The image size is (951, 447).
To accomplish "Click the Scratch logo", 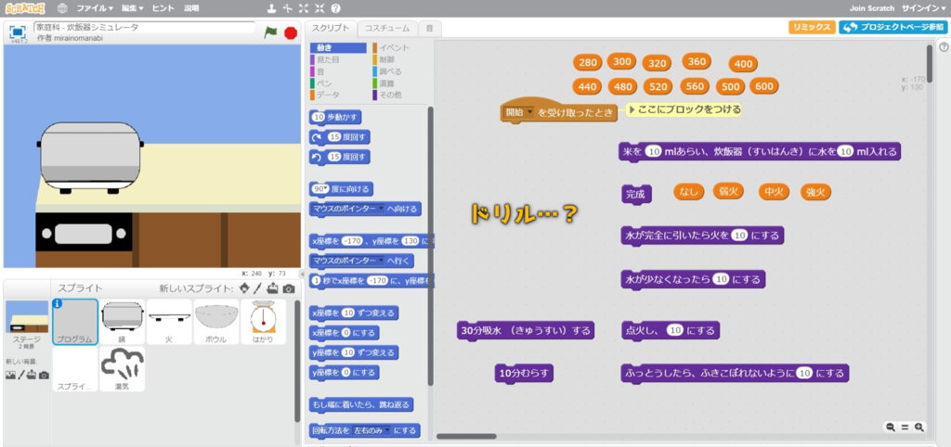I will 25,8.
